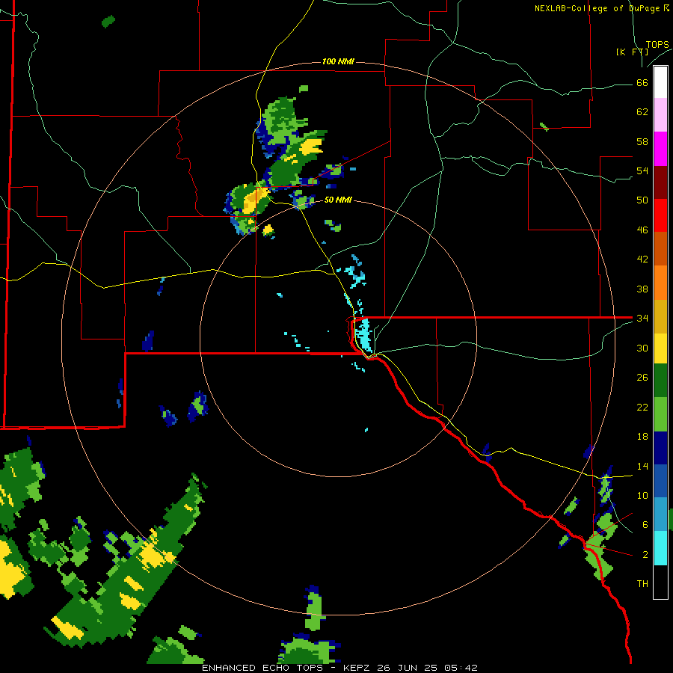Image resolution: width=673 pixels, height=673 pixels.
Task: Select the dark green legend swatch
Action: pyautogui.click(x=660, y=381)
